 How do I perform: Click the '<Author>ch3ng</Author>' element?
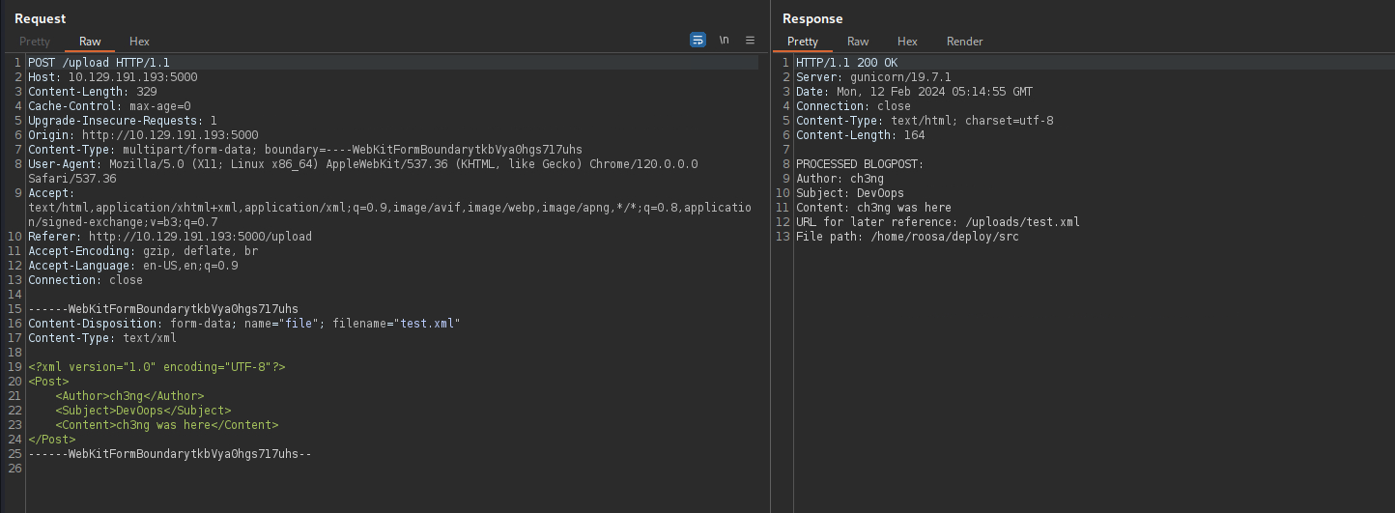click(x=129, y=396)
